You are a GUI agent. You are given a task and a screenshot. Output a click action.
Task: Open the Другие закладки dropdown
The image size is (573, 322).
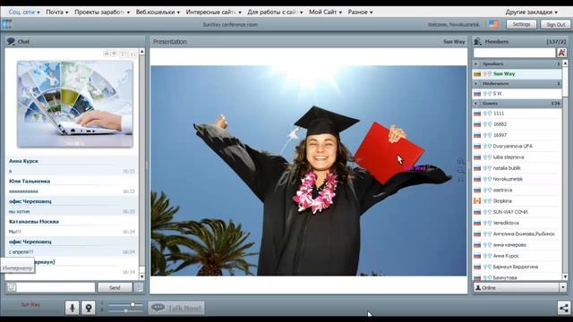[x=531, y=12]
